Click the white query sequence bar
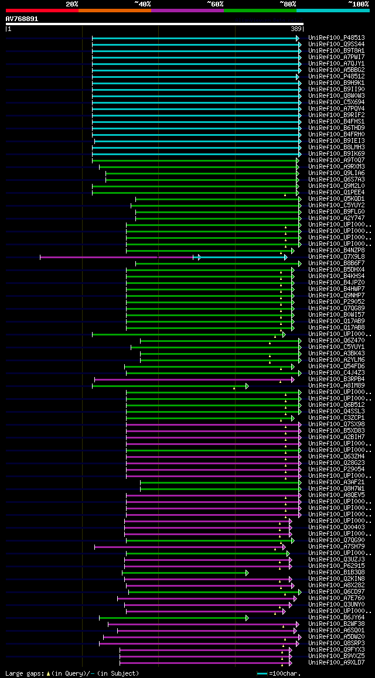The height and width of the screenshot is (678, 375). [x=155, y=24]
